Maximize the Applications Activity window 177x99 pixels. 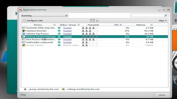click(164, 10)
